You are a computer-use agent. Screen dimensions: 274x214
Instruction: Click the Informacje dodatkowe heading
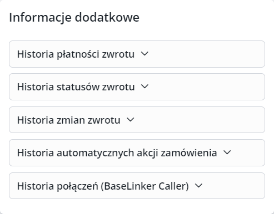pos(74,17)
